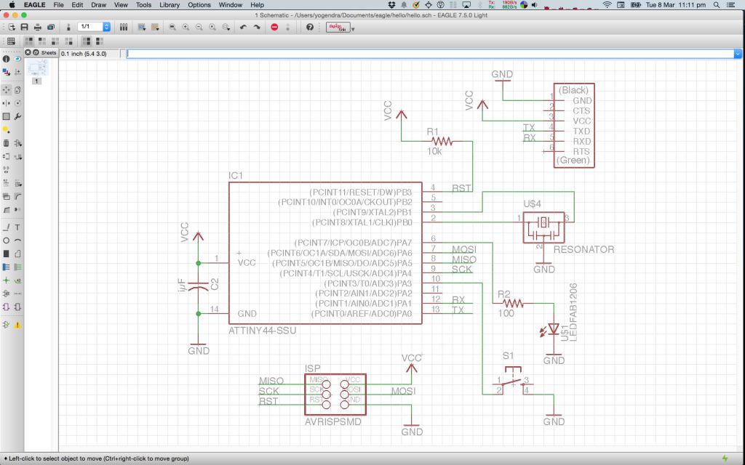Select the filled Rectangle tool
The width and height of the screenshot is (745, 465).
pyautogui.click(x=6, y=254)
